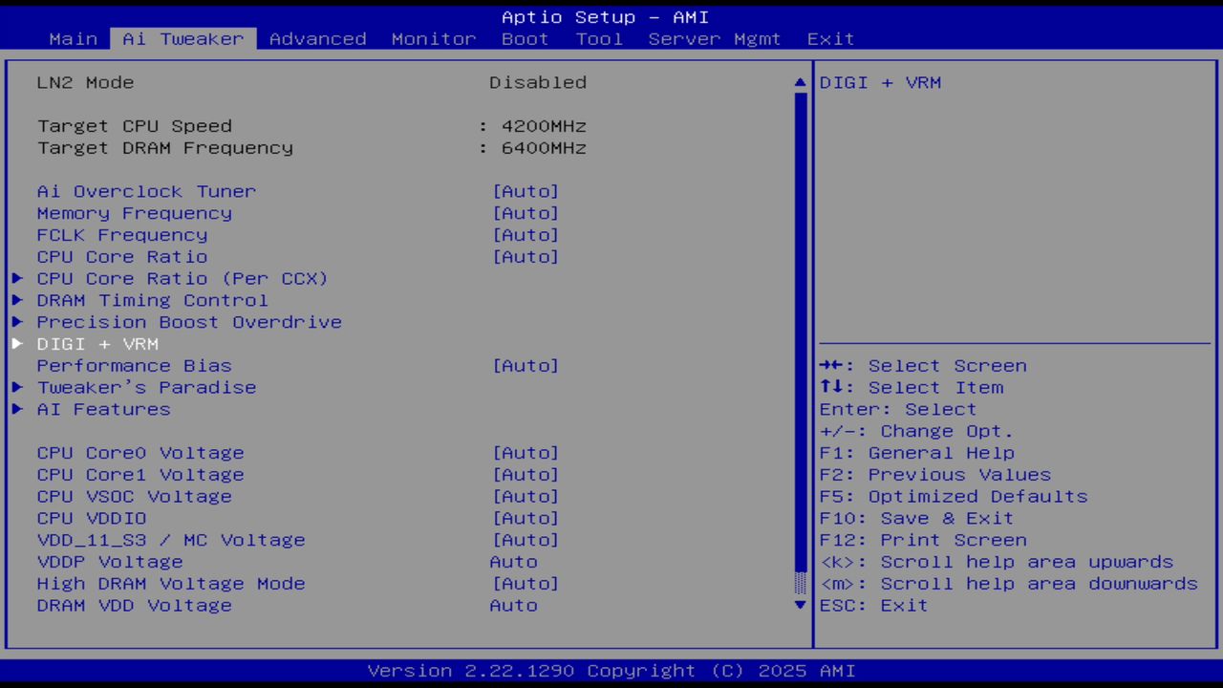Change VDD_11_S3 / MC Voltage [Auto] value
This screenshot has height=688, width=1223.
526,541
